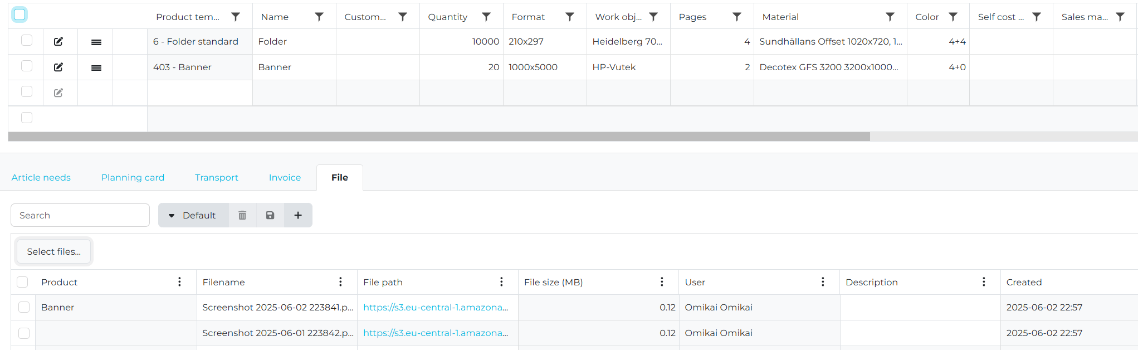This screenshot has width=1138, height=350.
Task: Check the select-all box in products header
Action: click(19, 14)
